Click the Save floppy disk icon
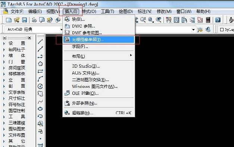This screenshot has width=234, height=147. pos(24,20)
